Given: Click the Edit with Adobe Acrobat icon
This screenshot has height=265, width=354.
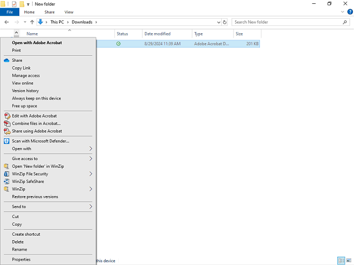Looking at the screenshot, I should pos(7,116).
